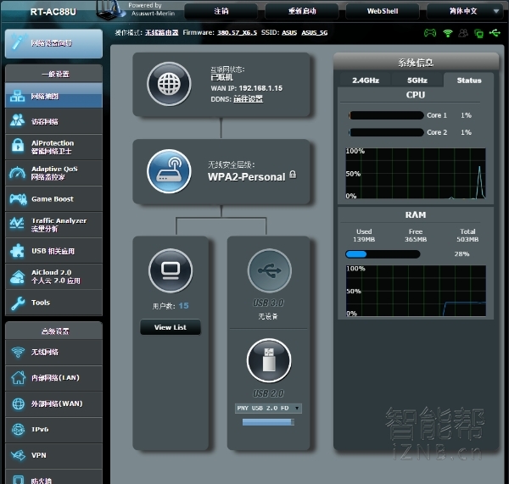This screenshot has height=484, width=509.
Task: Click the View List button
Action: (170, 327)
